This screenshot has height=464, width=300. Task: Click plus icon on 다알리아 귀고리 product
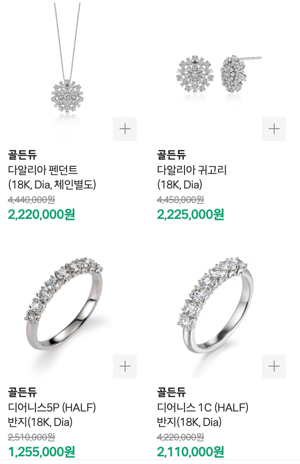(x=274, y=129)
